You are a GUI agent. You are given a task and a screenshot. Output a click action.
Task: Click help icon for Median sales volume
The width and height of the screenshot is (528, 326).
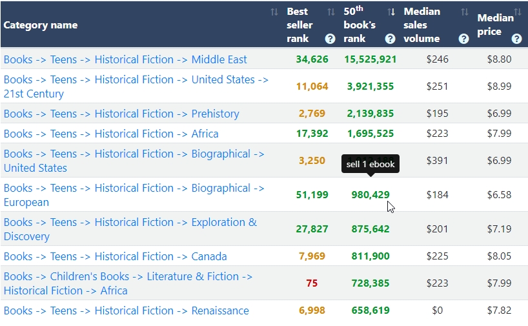(x=463, y=39)
